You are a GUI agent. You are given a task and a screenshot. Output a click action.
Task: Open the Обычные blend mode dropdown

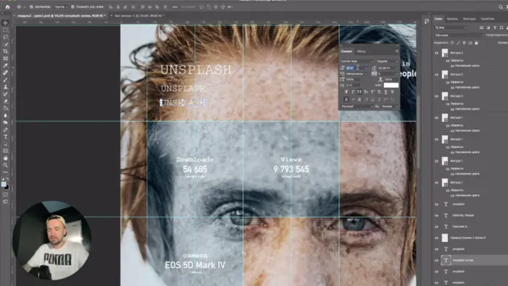coord(459,35)
